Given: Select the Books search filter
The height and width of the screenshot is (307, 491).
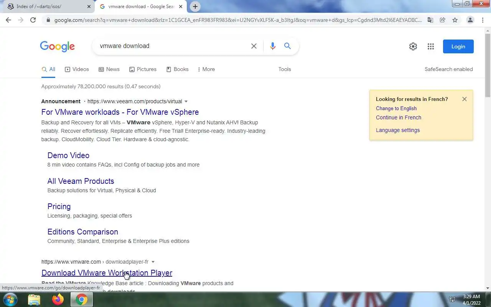Looking at the screenshot, I should [177, 69].
